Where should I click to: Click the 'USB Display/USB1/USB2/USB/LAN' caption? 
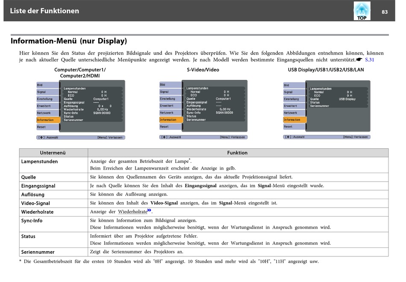326,70
